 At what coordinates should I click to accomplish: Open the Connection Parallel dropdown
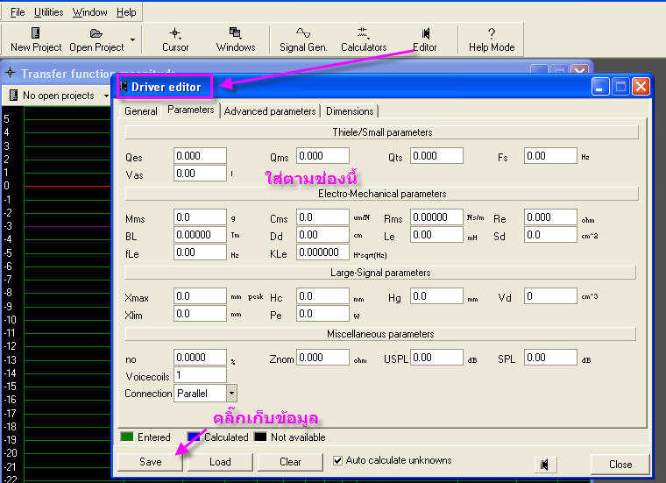point(231,393)
